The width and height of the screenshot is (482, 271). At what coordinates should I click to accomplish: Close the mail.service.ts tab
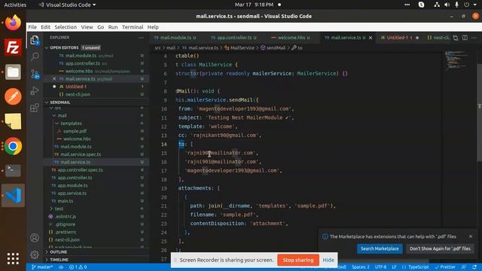(371, 38)
